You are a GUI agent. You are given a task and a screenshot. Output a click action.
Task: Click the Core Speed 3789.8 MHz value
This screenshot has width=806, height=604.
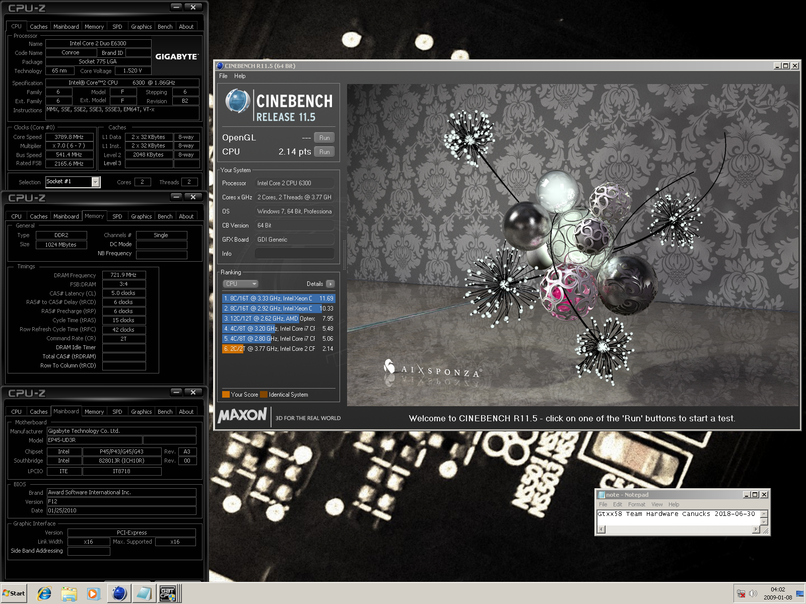click(70, 137)
